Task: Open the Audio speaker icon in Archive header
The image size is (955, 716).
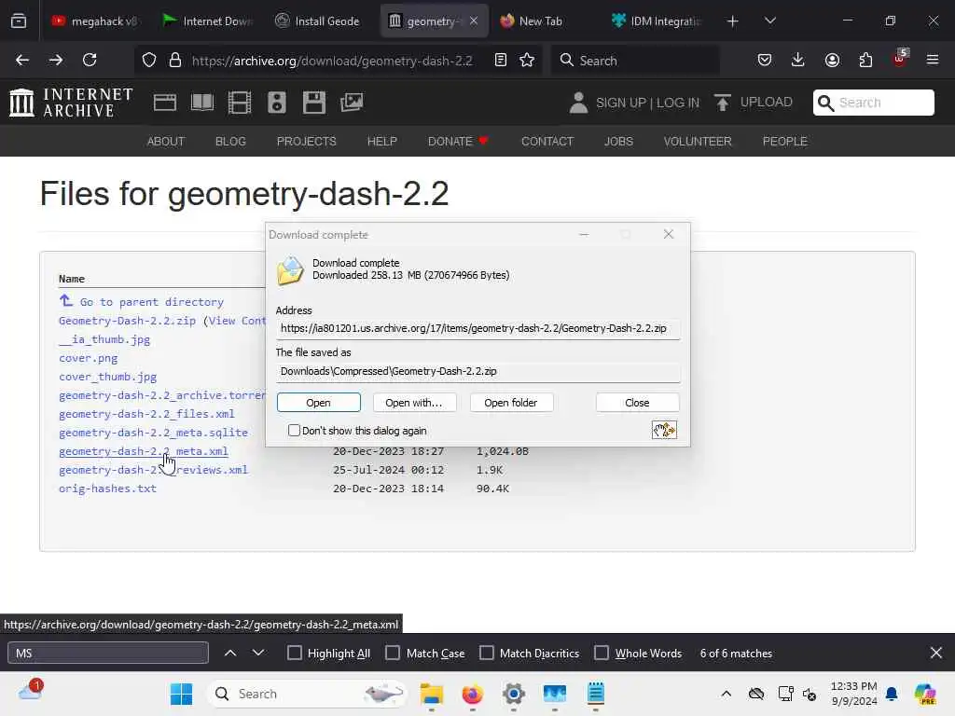Action: click(x=276, y=103)
